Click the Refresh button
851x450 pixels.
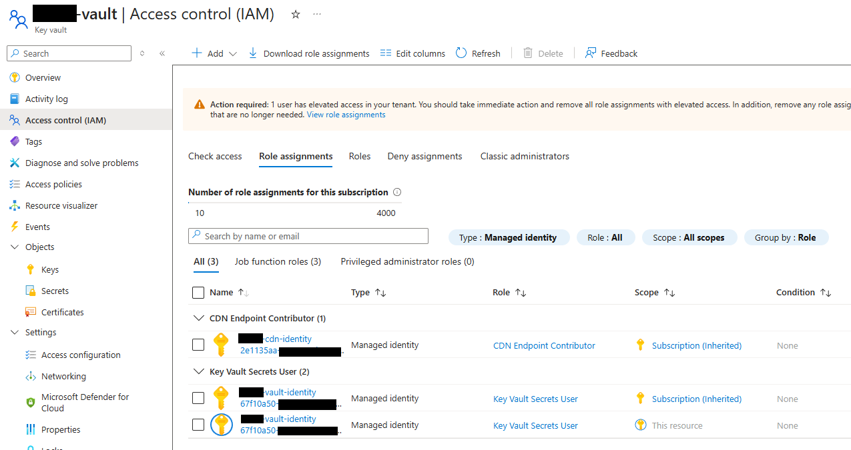point(478,53)
